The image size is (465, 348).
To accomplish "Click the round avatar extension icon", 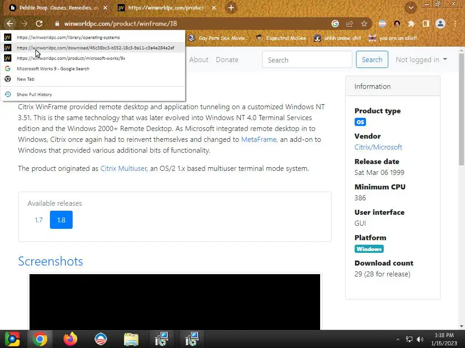I will 397,24.
